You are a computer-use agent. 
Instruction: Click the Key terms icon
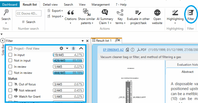(x=120, y=13)
